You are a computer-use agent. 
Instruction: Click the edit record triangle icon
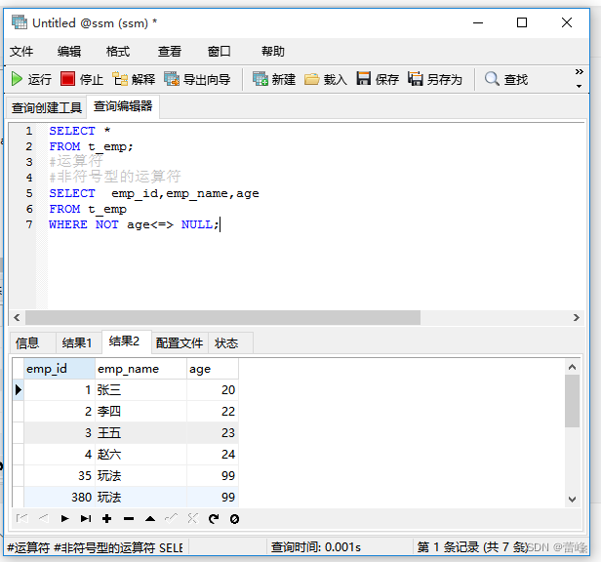pyautogui.click(x=150, y=519)
